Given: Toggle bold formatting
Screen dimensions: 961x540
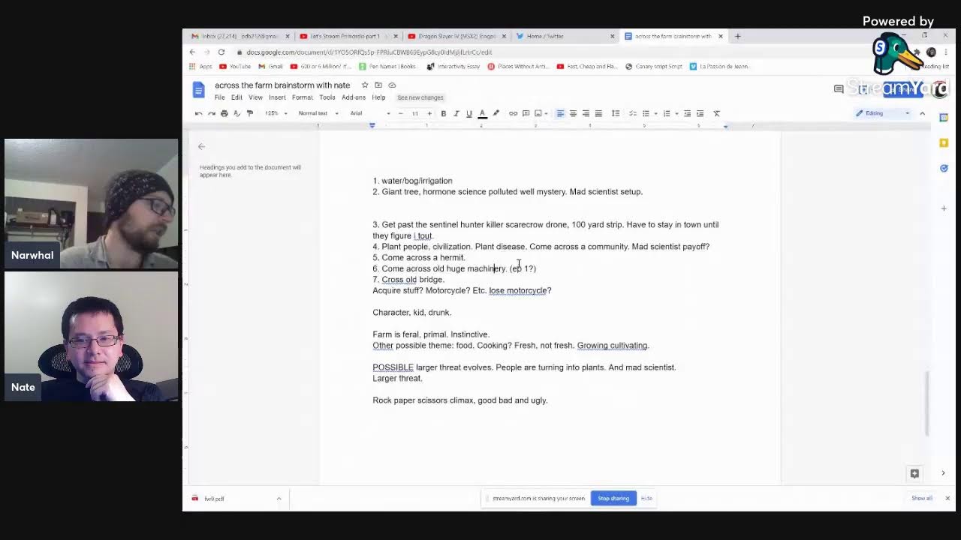Looking at the screenshot, I should pos(443,113).
